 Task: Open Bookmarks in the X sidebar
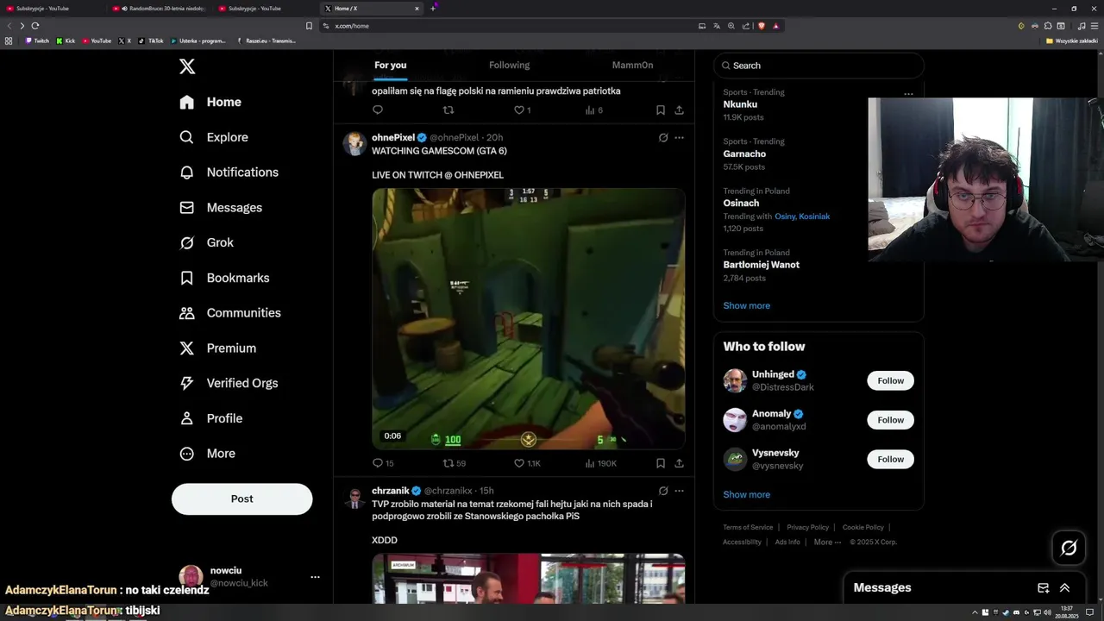pos(224,278)
